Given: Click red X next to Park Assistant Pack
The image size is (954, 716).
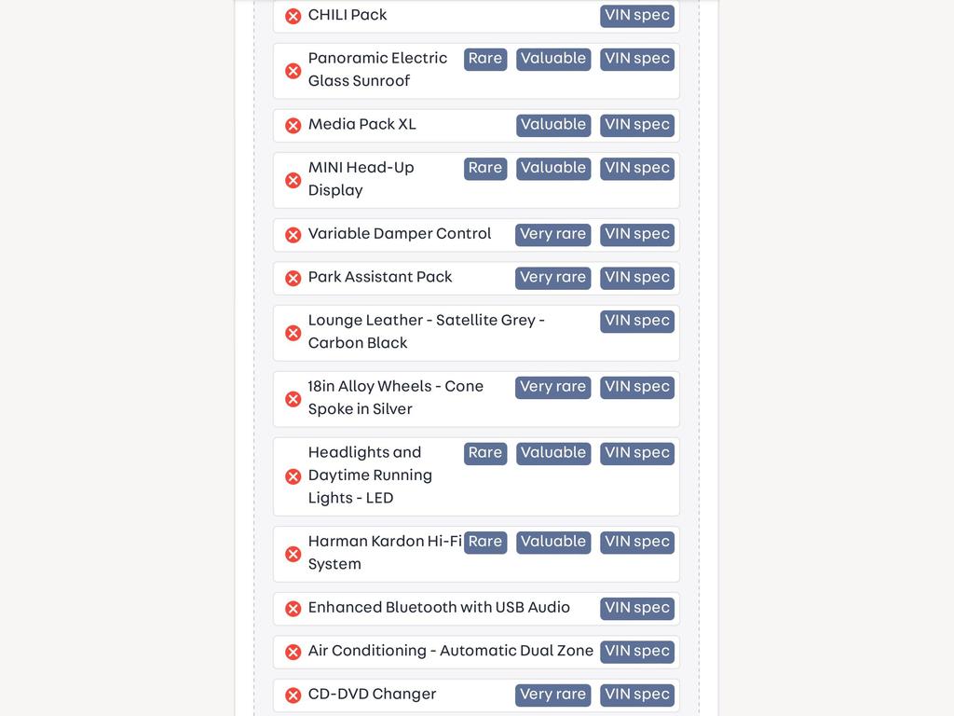Looking at the screenshot, I should (293, 278).
